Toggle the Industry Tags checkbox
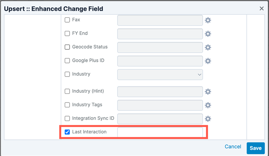The image size is (269, 156). tap(67, 105)
